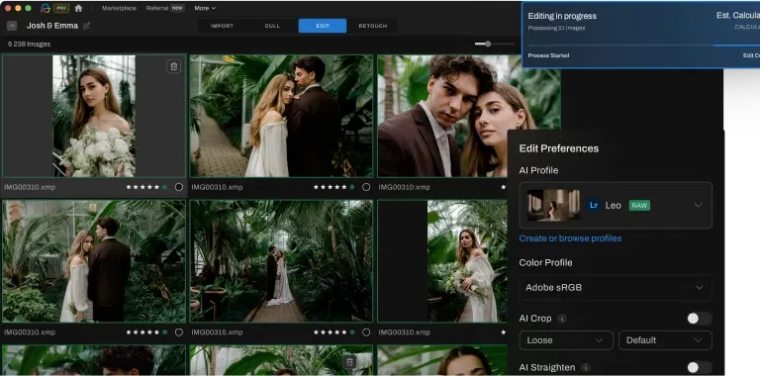The height and width of the screenshot is (376, 761).
Task: Click star rating under couple facing each other photo
Action: pos(143,332)
